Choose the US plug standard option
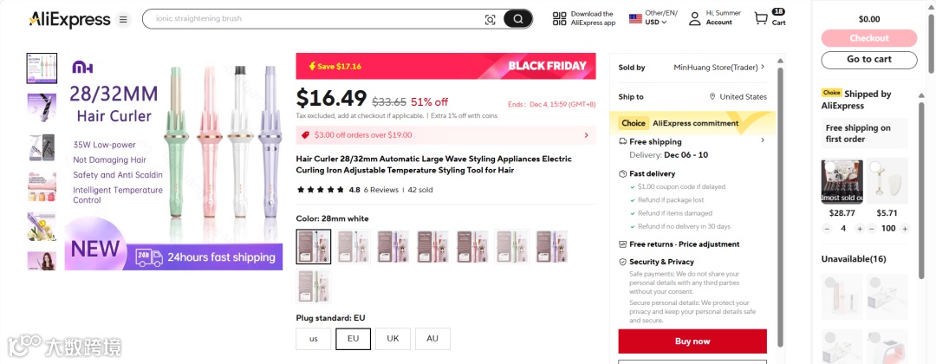 pyautogui.click(x=313, y=339)
